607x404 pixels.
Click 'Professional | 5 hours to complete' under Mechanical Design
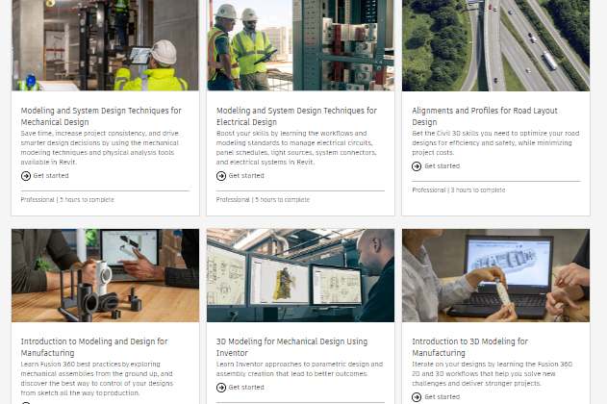click(x=67, y=200)
